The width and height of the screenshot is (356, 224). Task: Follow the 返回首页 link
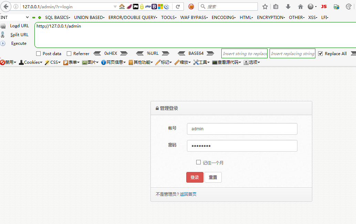pyautogui.click(x=188, y=194)
